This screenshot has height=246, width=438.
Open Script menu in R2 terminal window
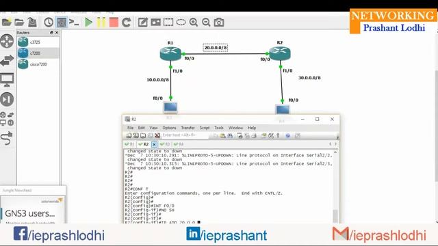pyautogui.click(x=205, y=128)
